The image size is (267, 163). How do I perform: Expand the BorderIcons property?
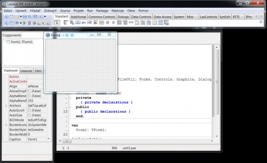[x=6, y=125]
